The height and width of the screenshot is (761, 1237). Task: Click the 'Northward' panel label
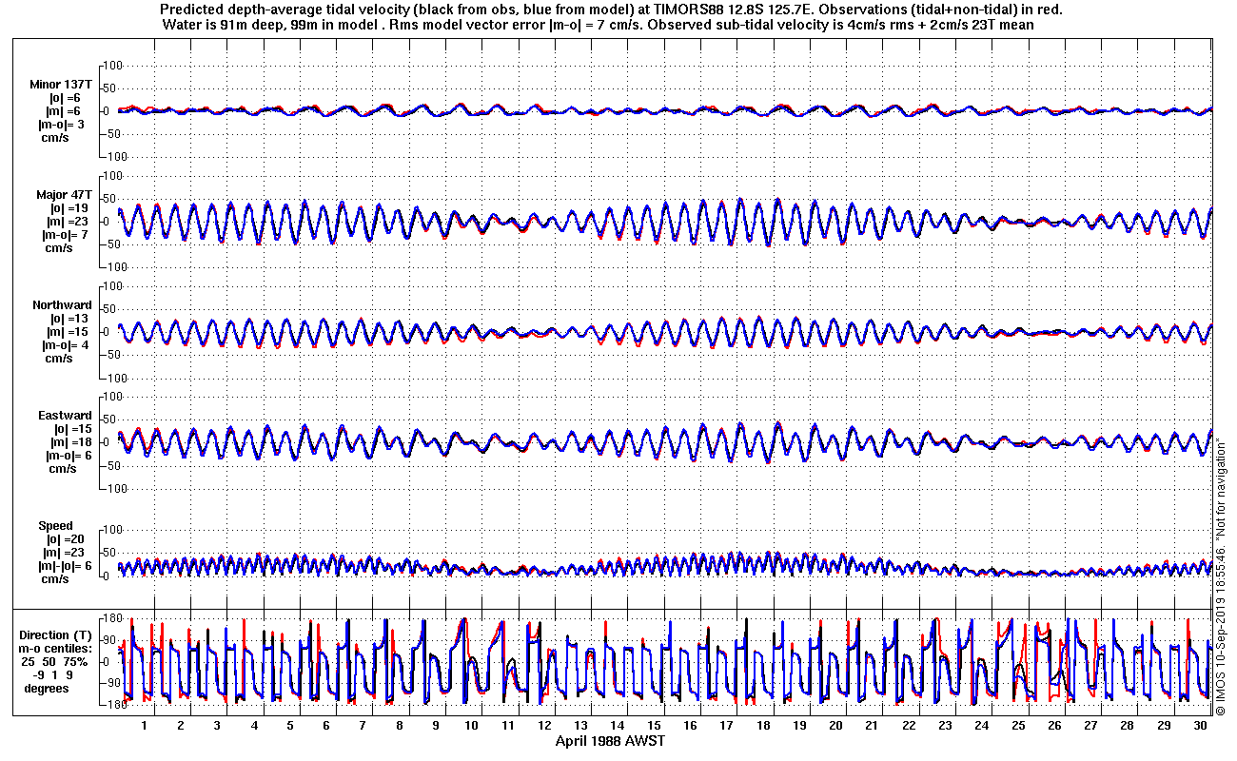(62, 305)
